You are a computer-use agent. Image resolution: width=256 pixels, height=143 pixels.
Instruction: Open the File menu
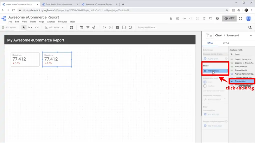tap(10, 22)
